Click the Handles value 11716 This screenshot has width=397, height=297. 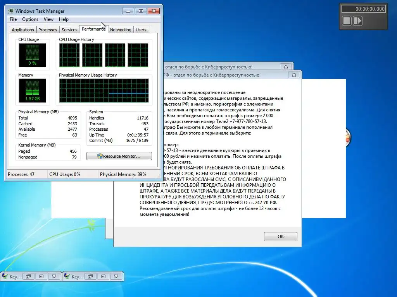point(143,118)
